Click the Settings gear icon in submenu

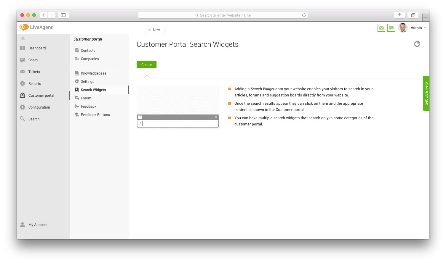77,81
